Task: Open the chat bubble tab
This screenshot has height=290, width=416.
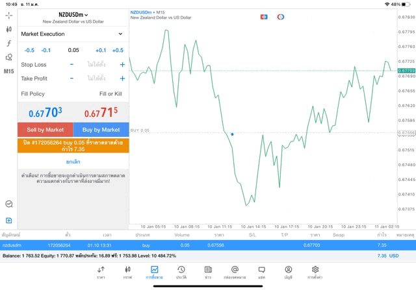Action: point(261,272)
